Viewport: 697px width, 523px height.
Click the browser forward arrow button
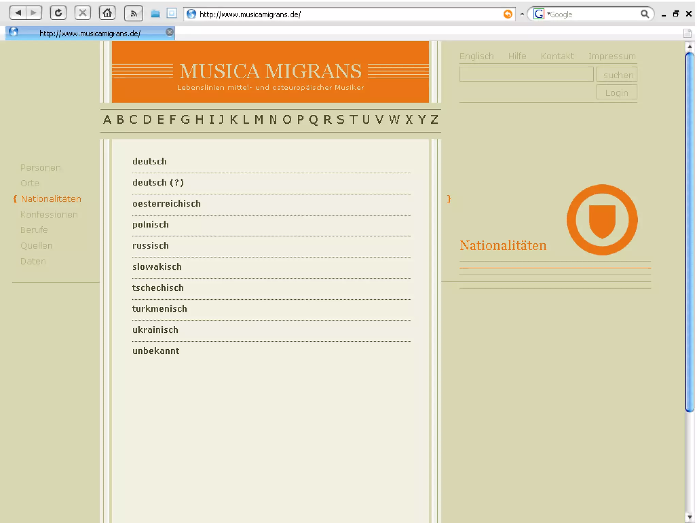point(33,13)
